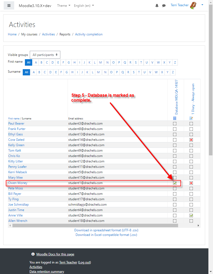Click Terri Teacher's avatar picture
Screen dimensions: 213x274
[x=193, y=5]
